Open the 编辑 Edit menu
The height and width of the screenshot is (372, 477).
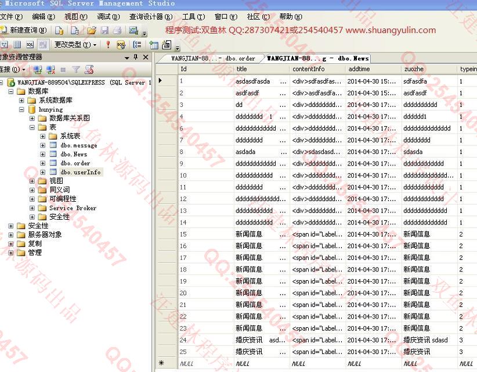44,17
